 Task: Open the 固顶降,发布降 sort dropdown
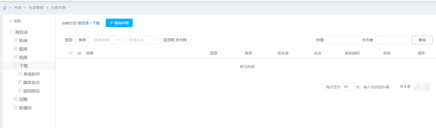(178, 40)
